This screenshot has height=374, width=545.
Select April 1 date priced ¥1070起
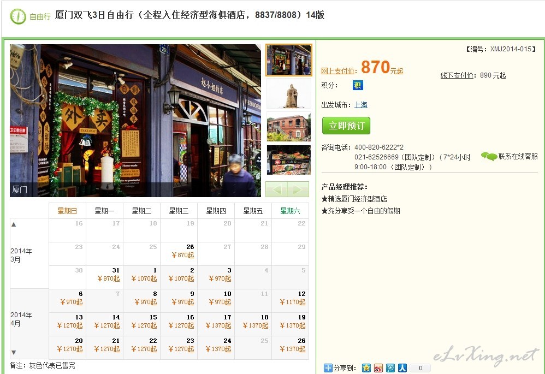(x=142, y=277)
